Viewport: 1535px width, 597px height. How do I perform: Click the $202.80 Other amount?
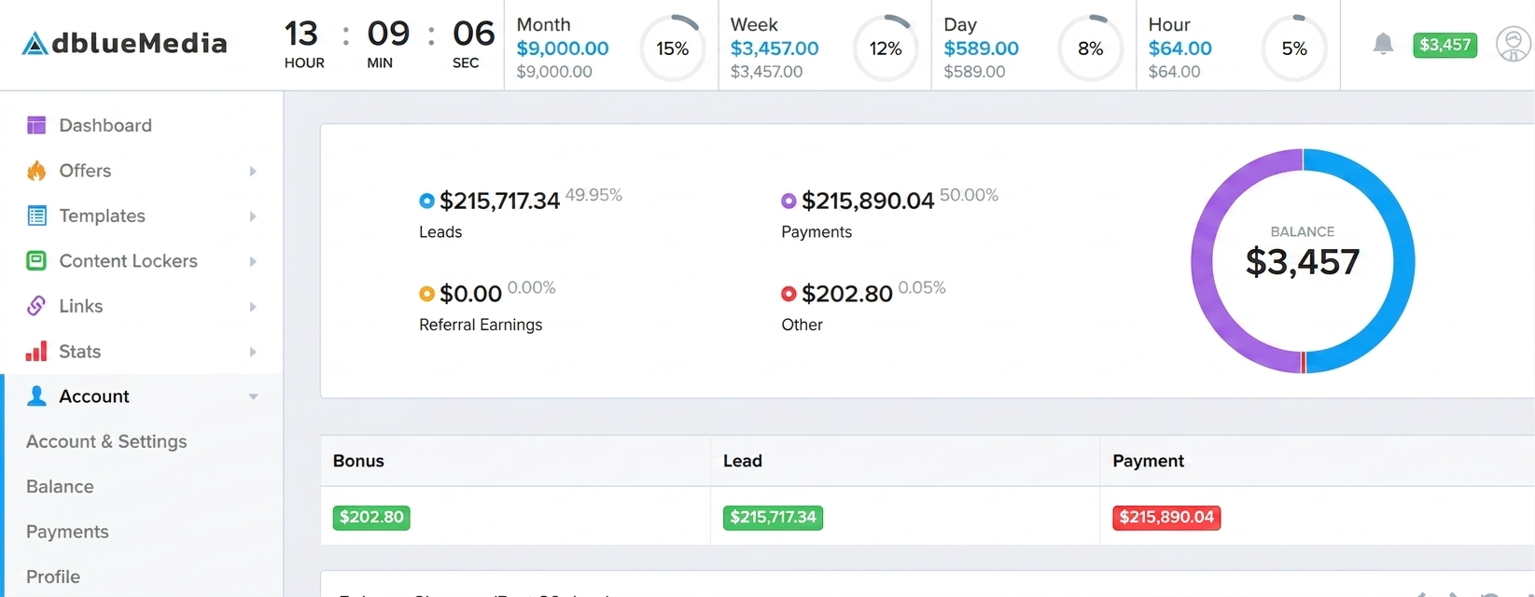pyautogui.click(x=847, y=294)
